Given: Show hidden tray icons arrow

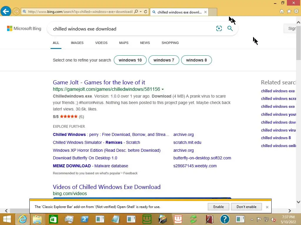Looking at the screenshot, I should pyautogui.click(x=252, y=219).
